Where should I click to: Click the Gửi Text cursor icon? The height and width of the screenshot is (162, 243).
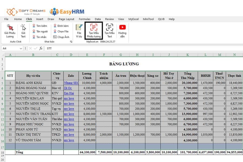(x=23, y=28)
